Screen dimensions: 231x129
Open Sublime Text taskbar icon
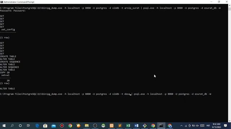pos(120,126)
